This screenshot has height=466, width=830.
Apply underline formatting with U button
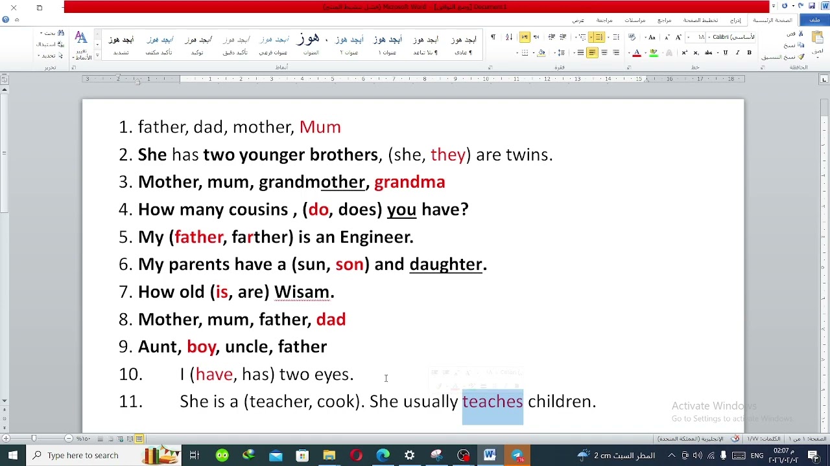725,52
